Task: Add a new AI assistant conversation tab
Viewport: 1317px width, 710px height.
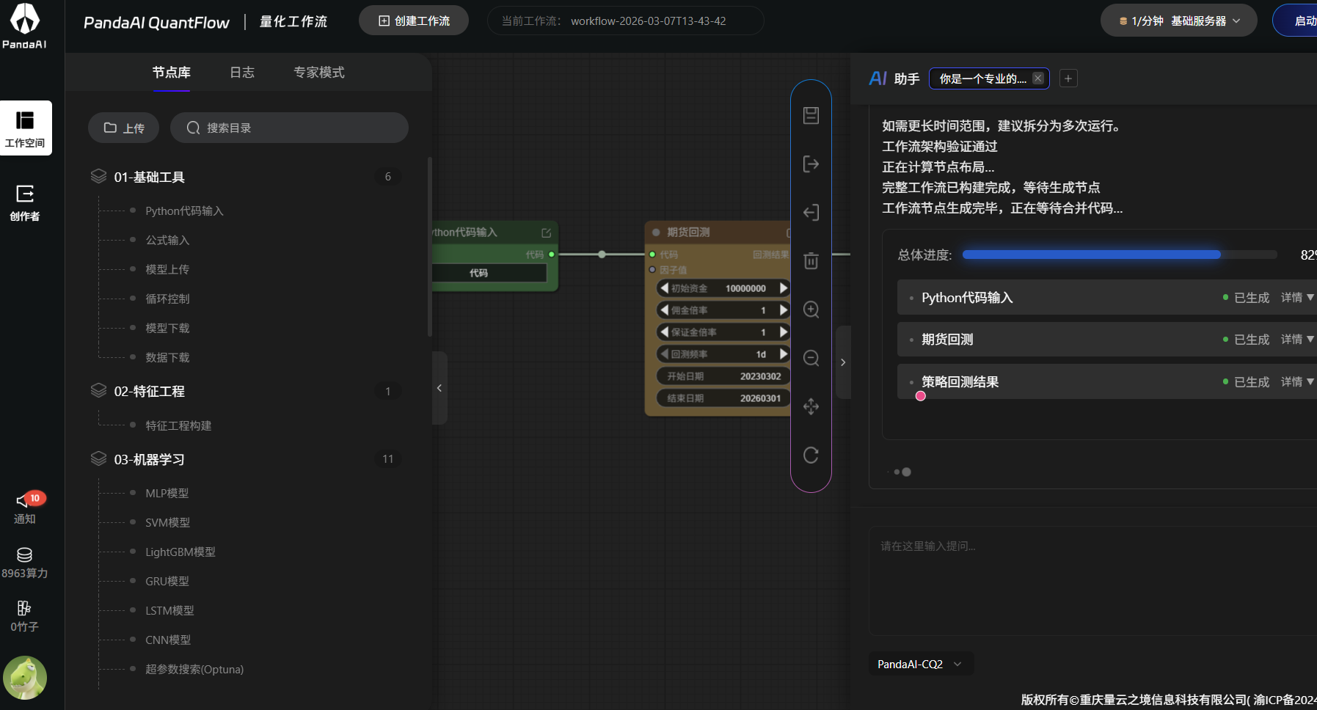Action: tap(1068, 78)
